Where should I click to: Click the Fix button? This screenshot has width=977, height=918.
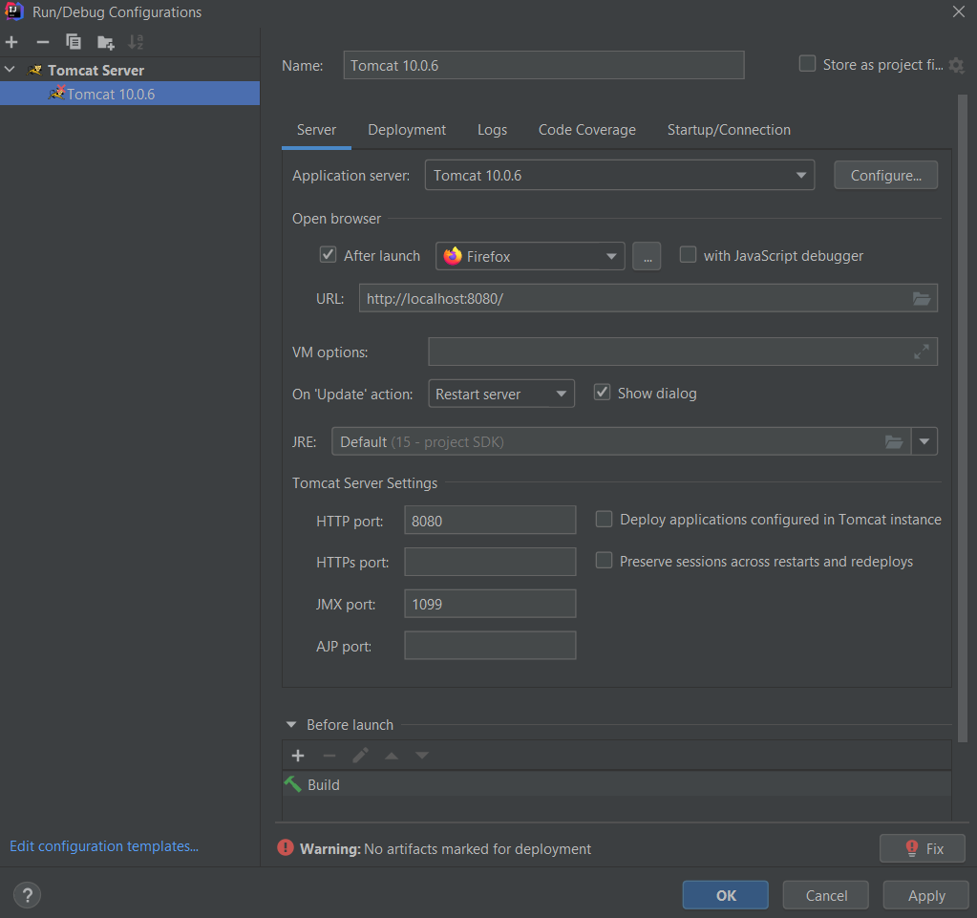pyautogui.click(x=923, y=848)
